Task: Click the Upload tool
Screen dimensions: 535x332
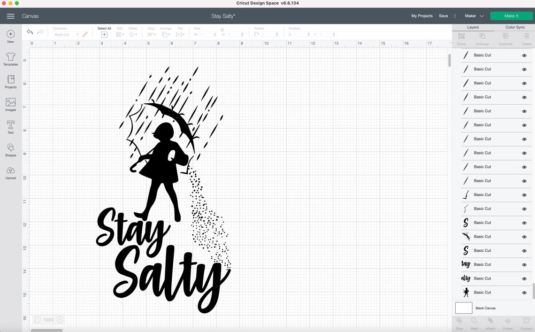Action: tap(10, 172)
